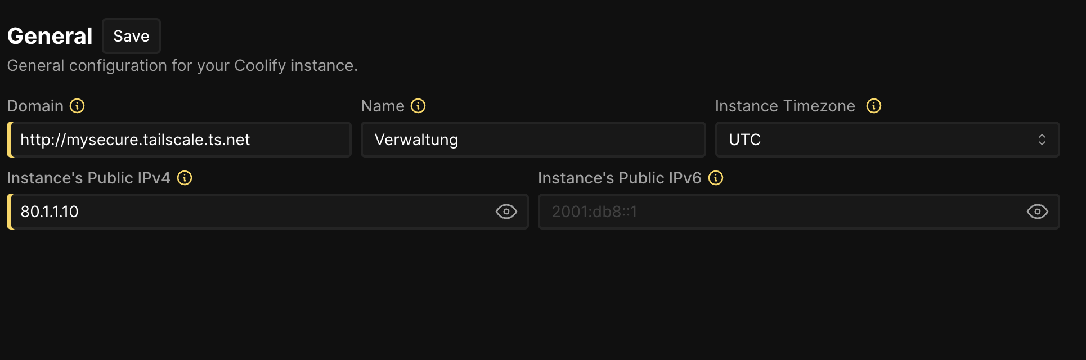Click the General section heading
The width and height of the screenshot is (1086, 360).
[50, 36]
